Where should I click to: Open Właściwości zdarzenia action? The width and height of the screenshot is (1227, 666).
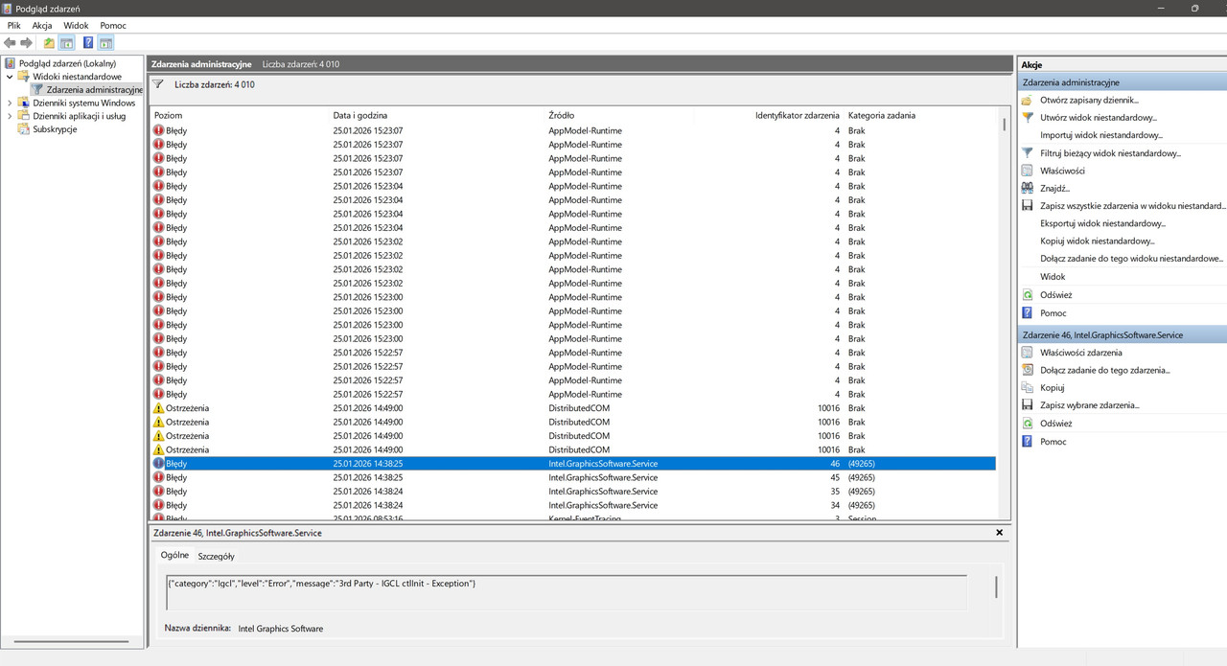pyautogui.click(x=1080, y=353)
